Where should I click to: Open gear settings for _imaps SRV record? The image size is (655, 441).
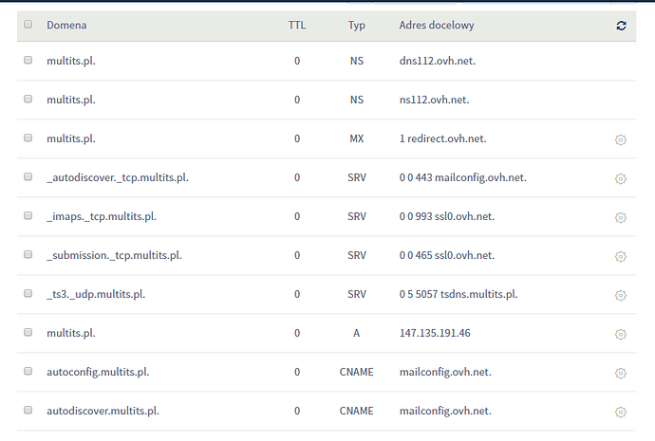[621, 217]
